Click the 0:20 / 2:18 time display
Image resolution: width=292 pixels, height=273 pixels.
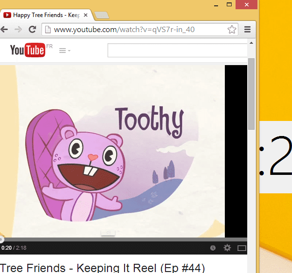(x=14, y=248)
